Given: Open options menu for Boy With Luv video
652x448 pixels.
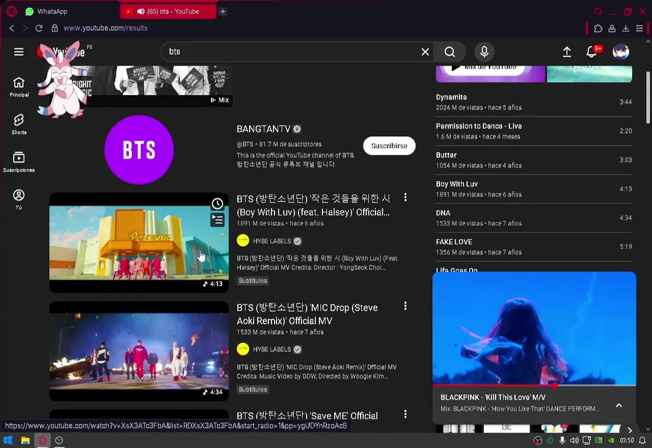Looking at the screenshot, I should tap(405, 197).
